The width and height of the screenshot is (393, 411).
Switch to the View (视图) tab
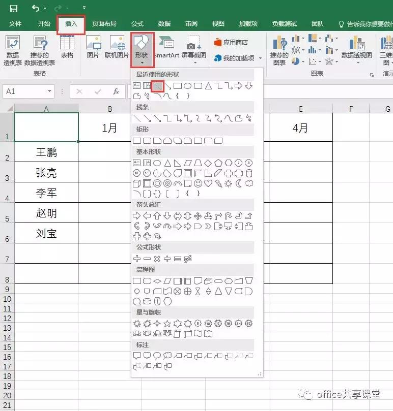tap(218, 24)
